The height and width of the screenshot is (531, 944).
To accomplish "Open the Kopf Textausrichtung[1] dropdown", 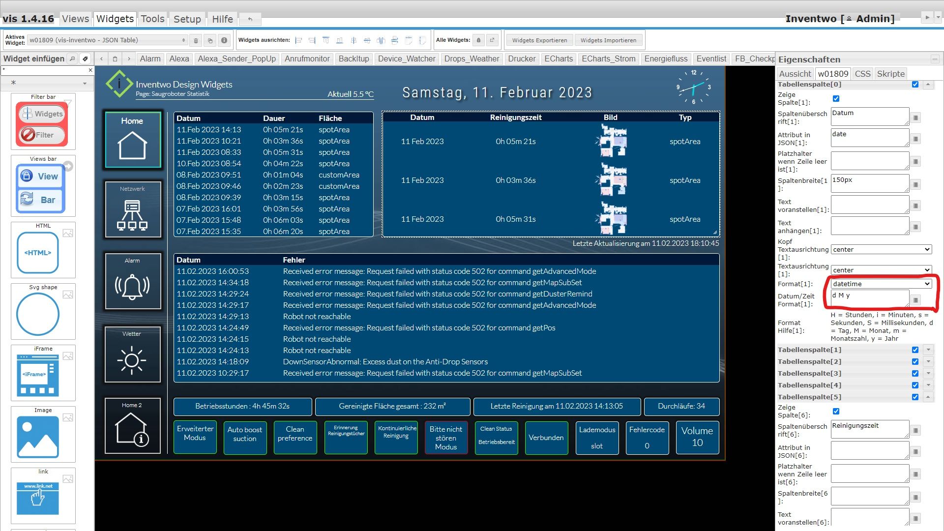I will pyautogui.click(x=881, y=250).
